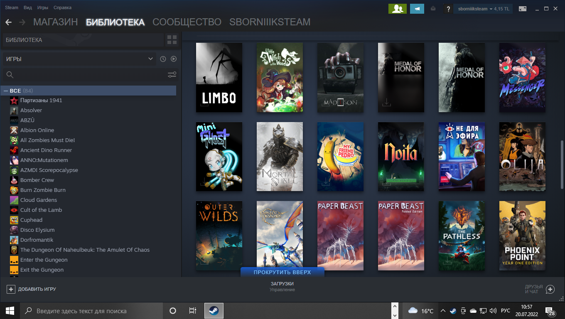
Task: Click the back navigation arrow
Action: (8, 22)
